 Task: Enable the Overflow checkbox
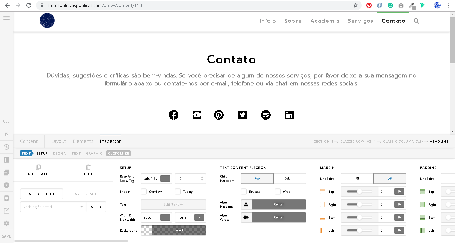pyautogui.click(x=144, y=191)
